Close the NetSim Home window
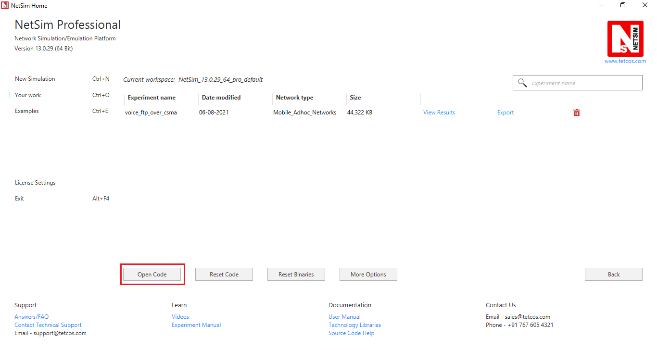657x350 pixels. point(645,5)
